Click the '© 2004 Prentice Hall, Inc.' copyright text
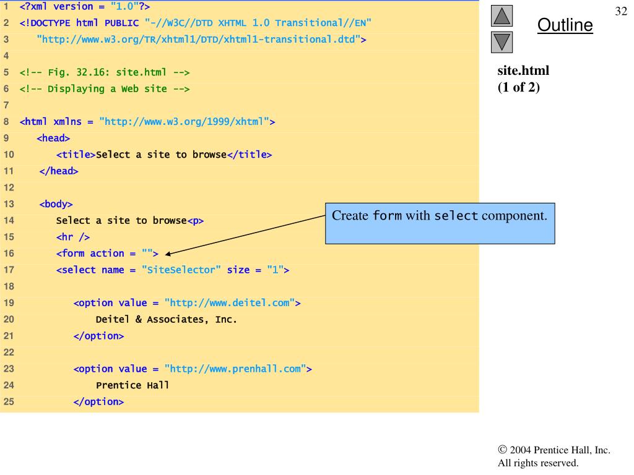The height and width of the screenshot is (475, 634). (x=554, y=450)
